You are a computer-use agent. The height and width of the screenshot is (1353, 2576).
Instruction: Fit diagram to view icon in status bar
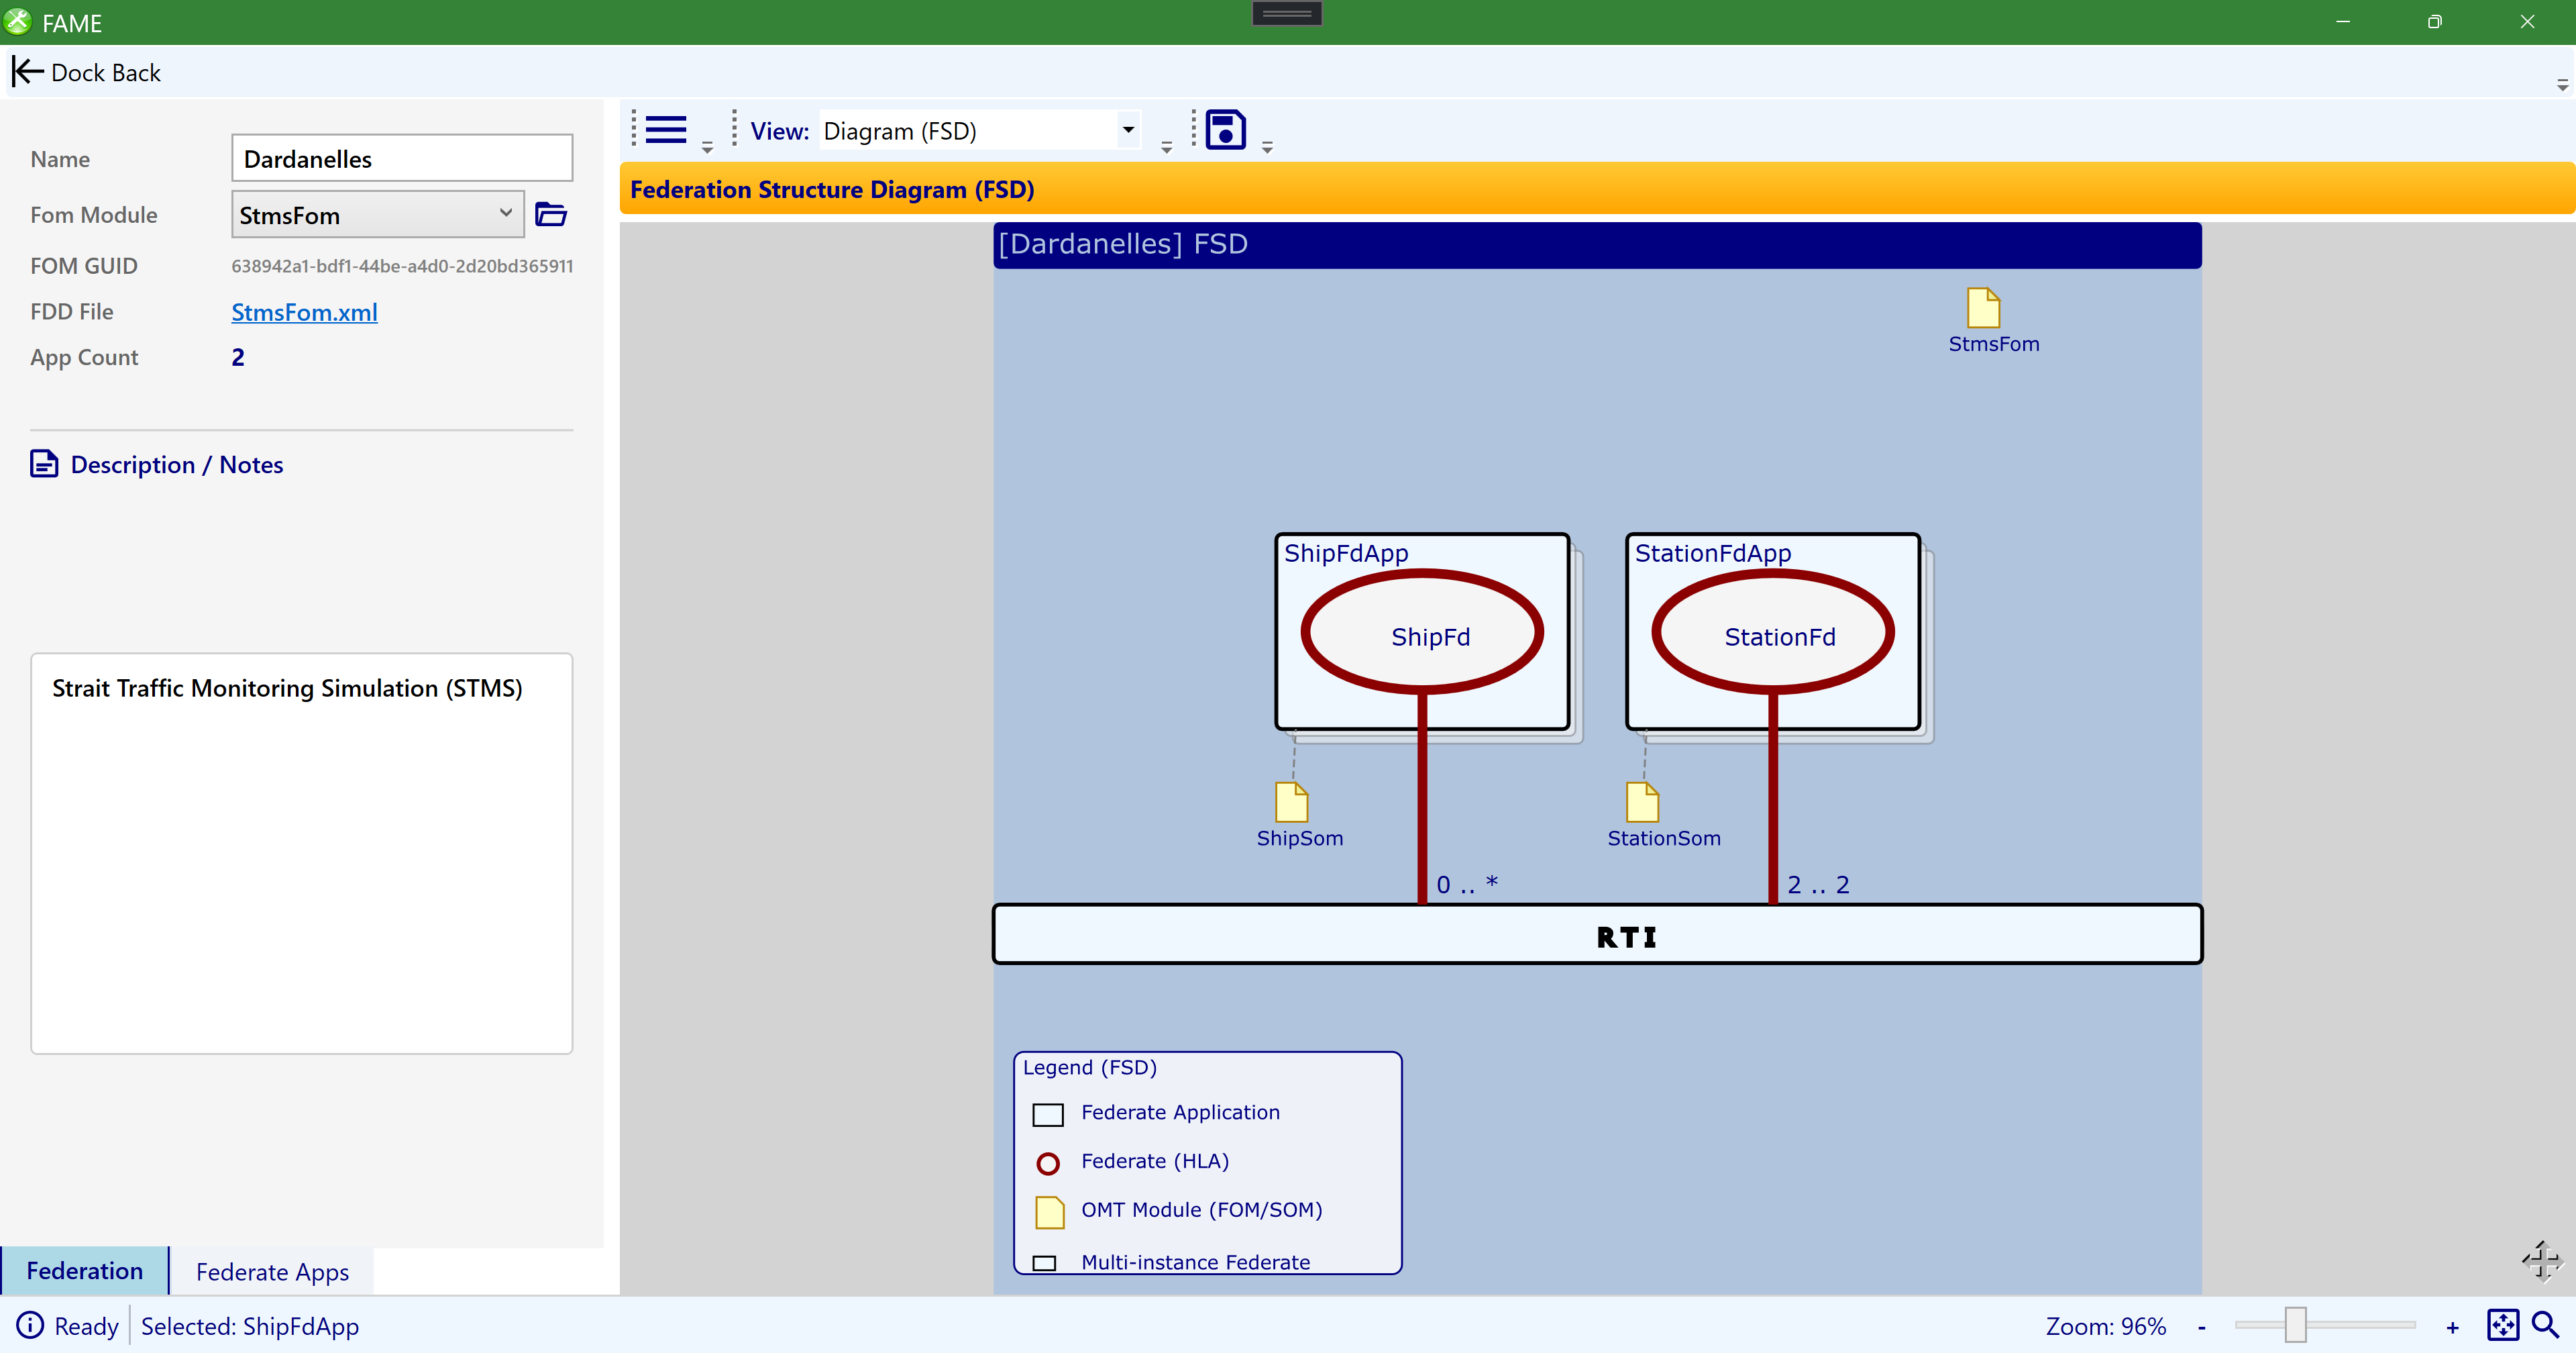point(2503,1325)
